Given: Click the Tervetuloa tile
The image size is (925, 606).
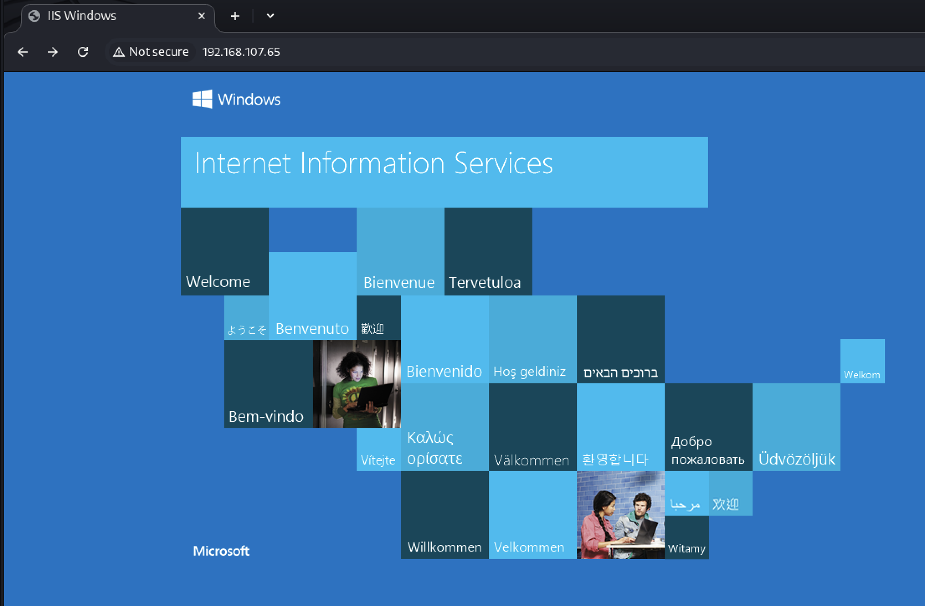Looking at the screenshot, I should 488,252.
